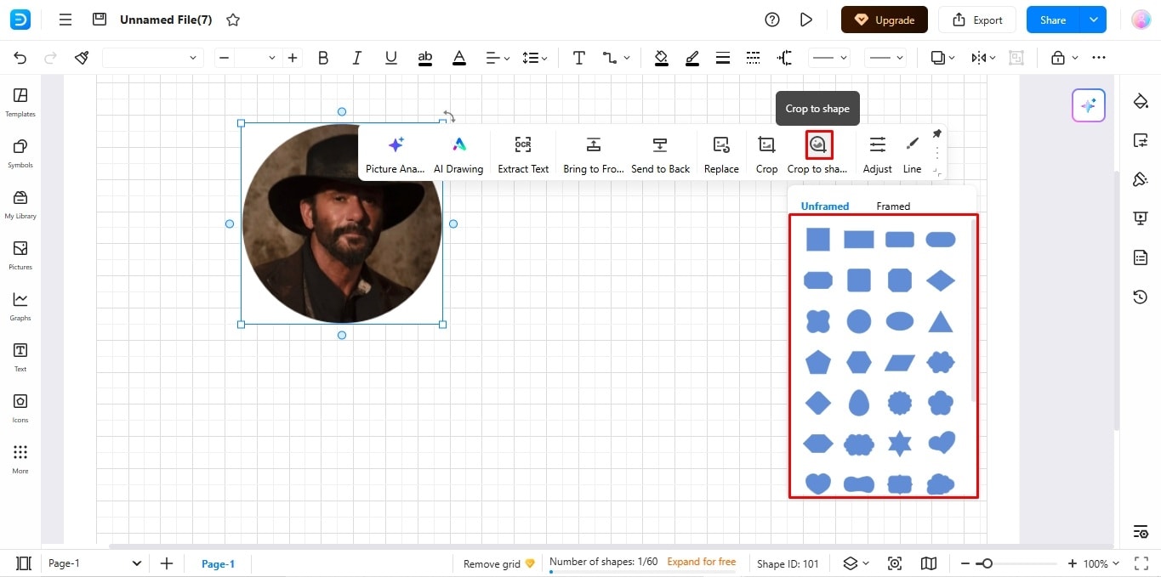Open the Line style option for picture
This screenshot has height=577, width=1161.
[912, 154]
